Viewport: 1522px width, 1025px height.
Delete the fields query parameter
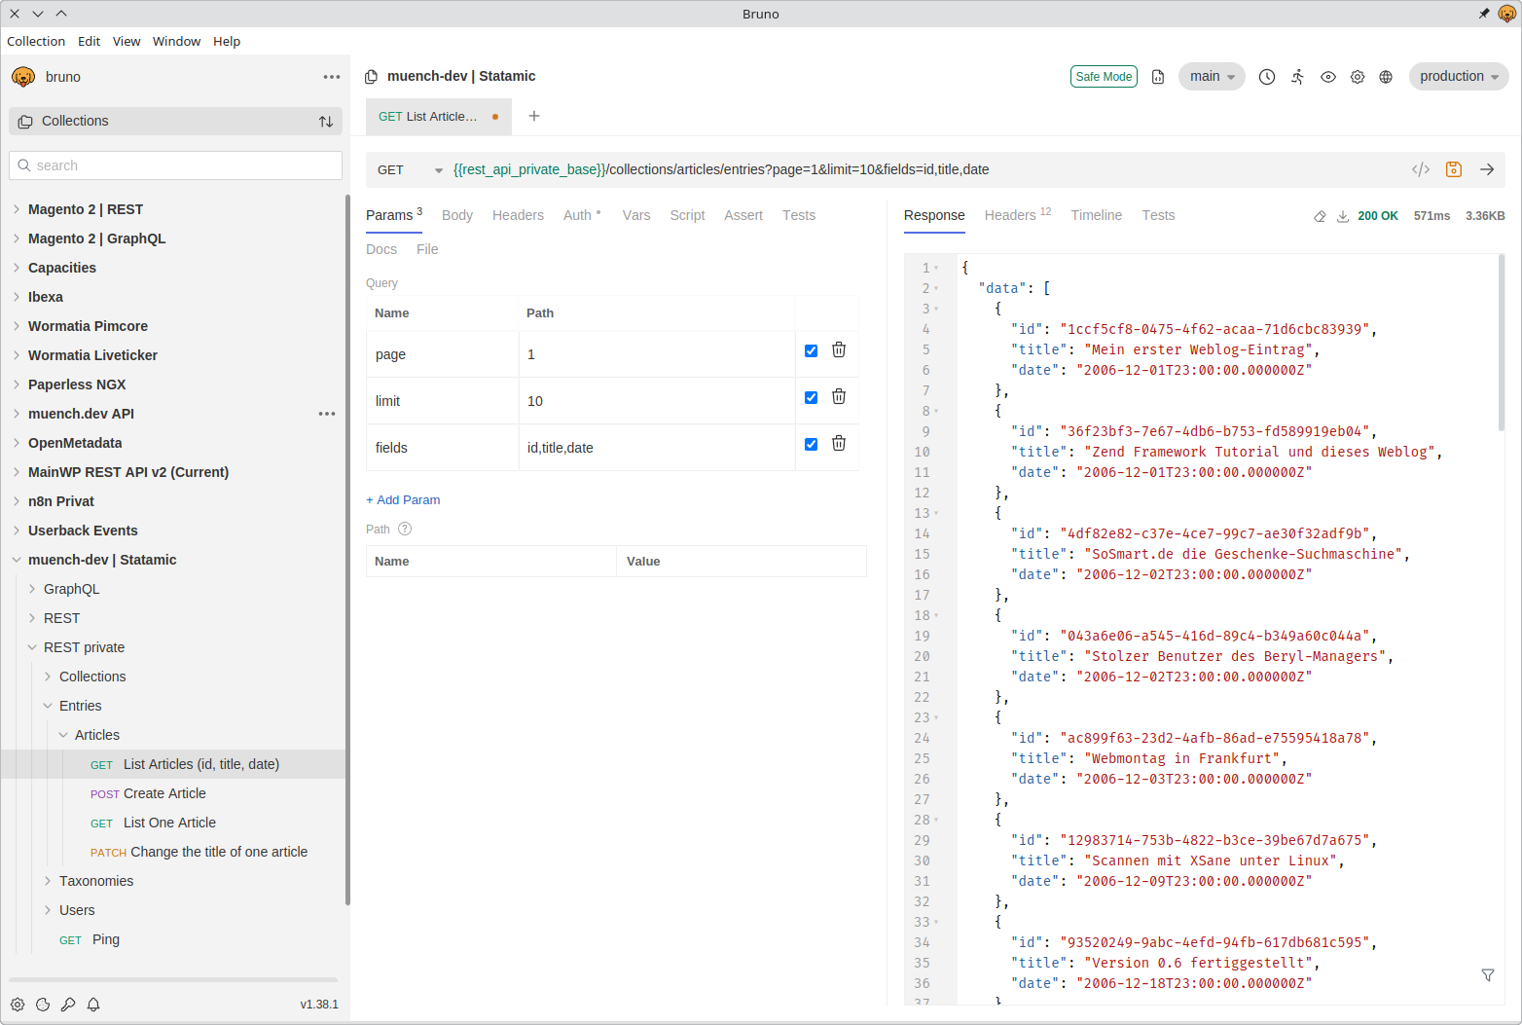pos(839,444)
